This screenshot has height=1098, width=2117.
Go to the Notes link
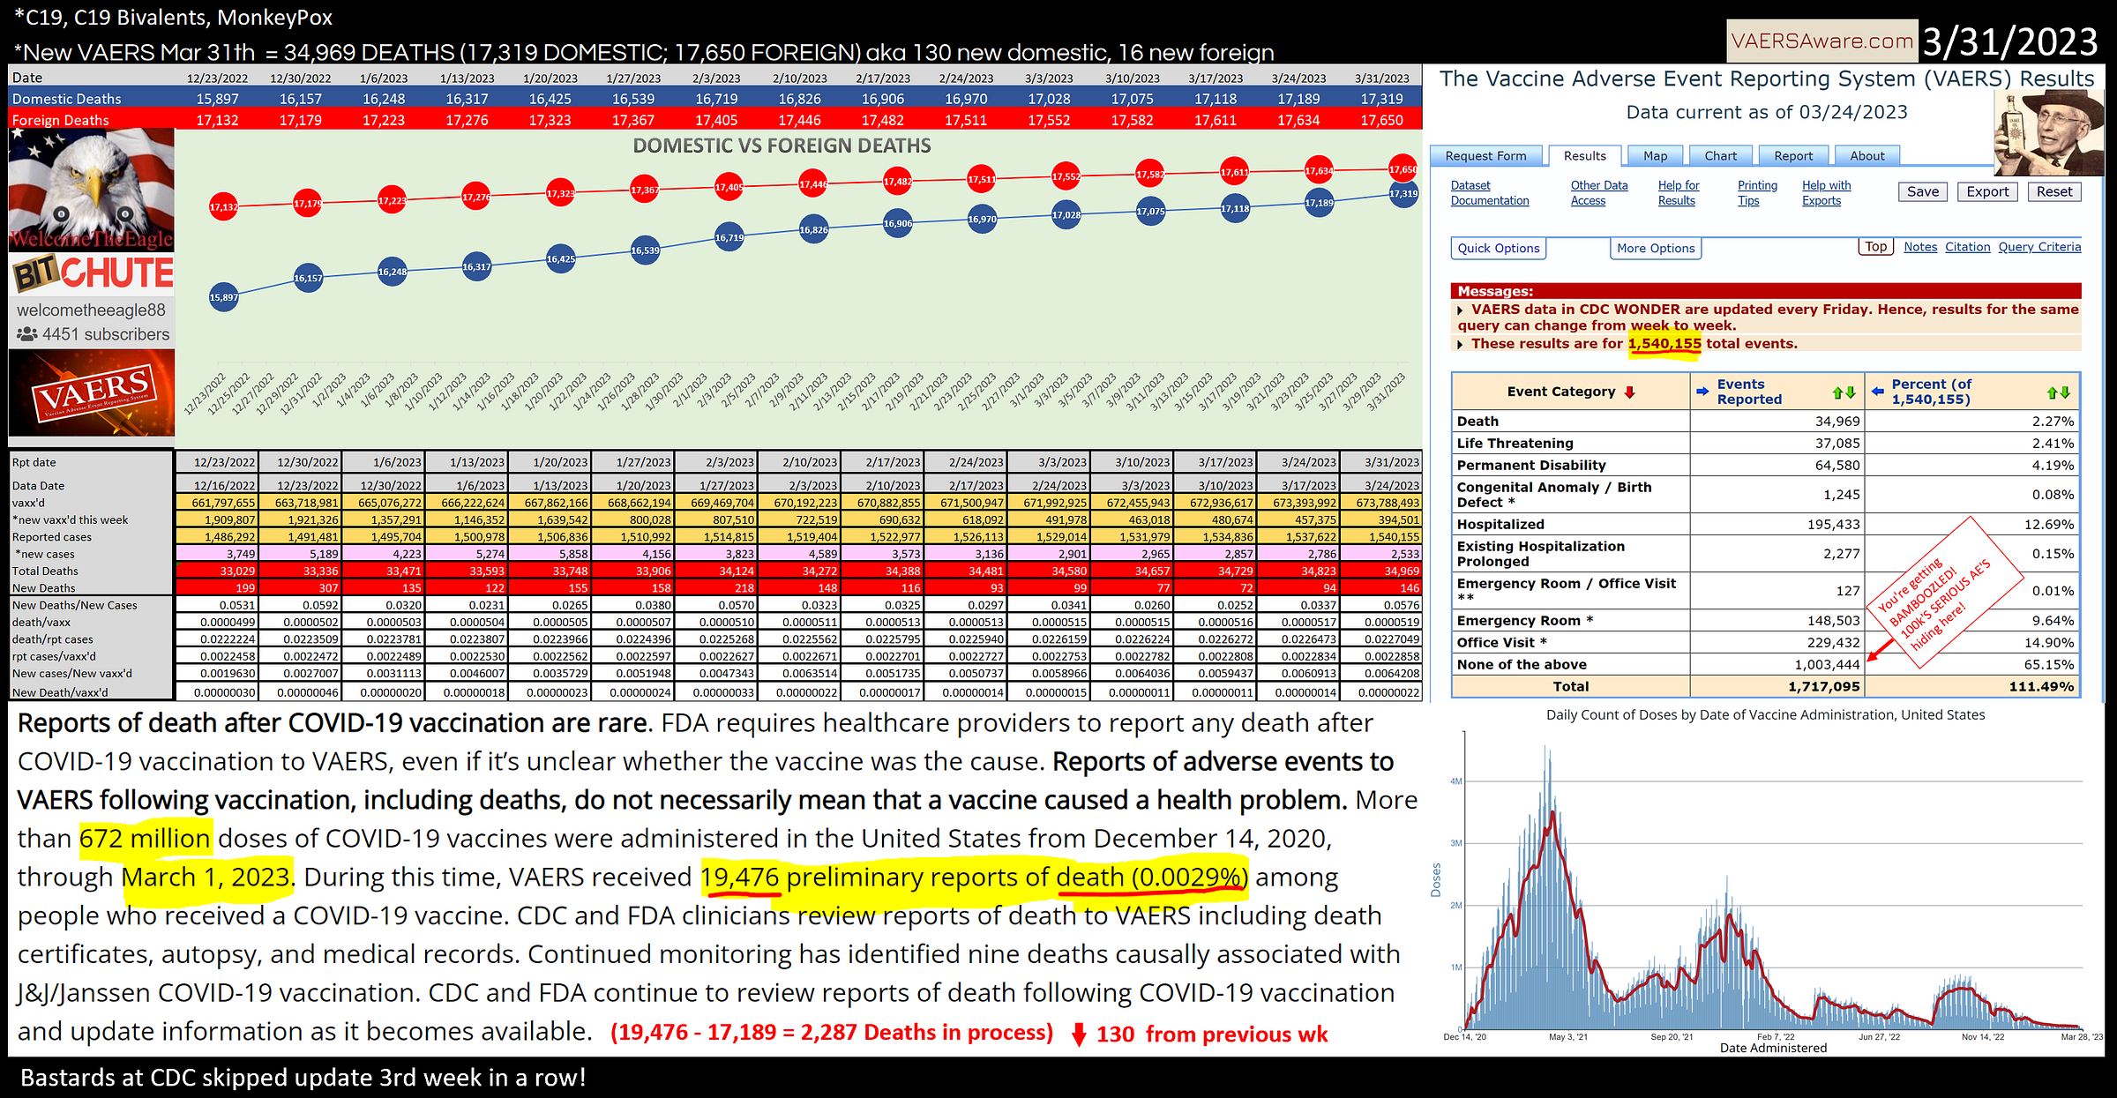1920,247
